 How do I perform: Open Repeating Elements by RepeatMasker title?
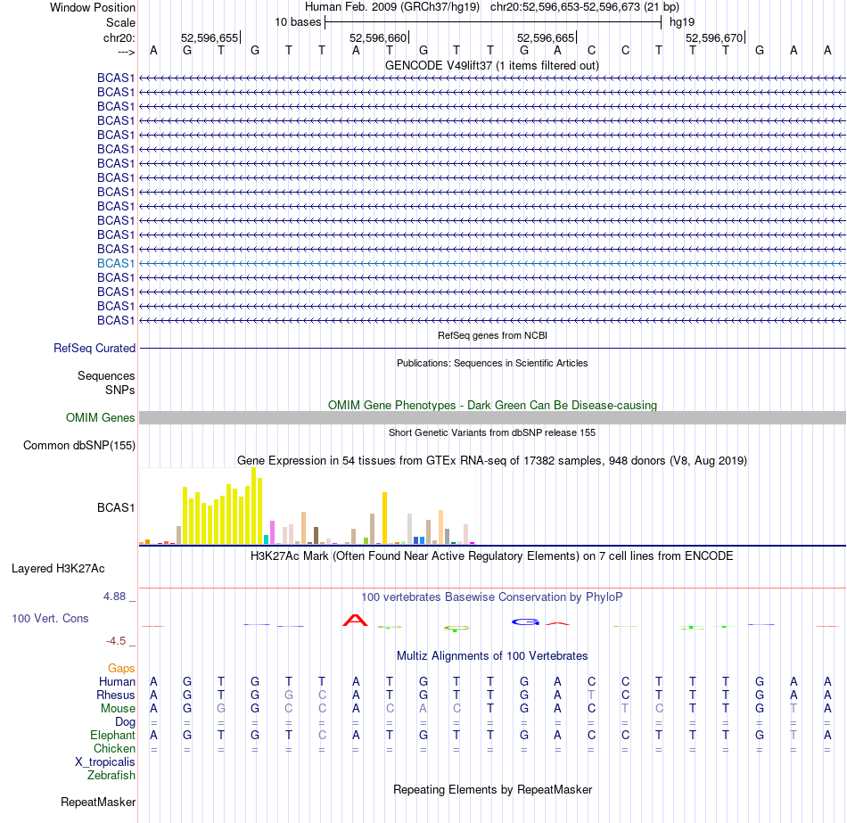click(492, 789)
